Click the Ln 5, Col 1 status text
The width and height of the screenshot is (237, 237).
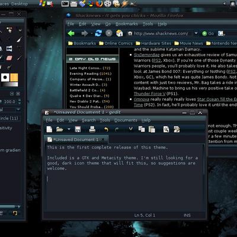click(145, 215)
